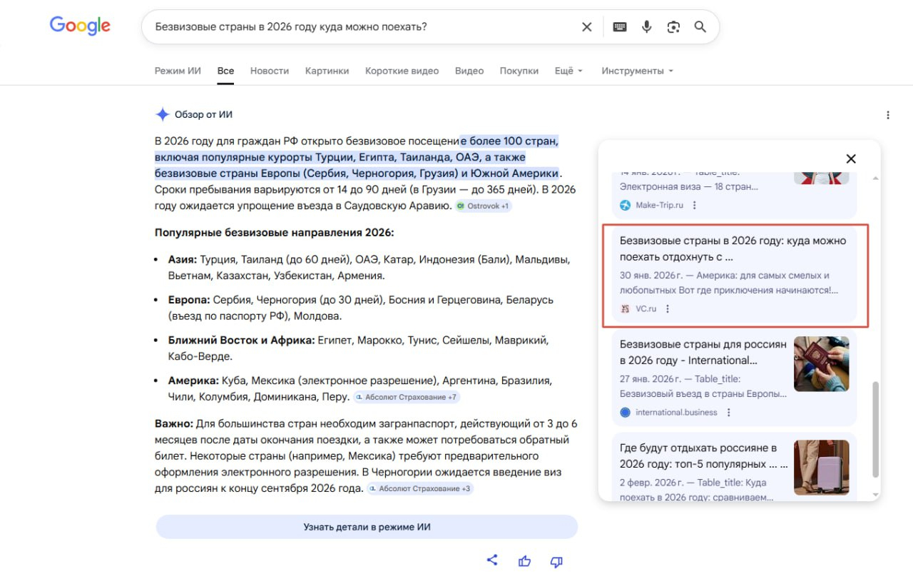The width and height of the screenshot is (913, 584).
Task: Switch to the Картинки tab
Action: [327, 71]
